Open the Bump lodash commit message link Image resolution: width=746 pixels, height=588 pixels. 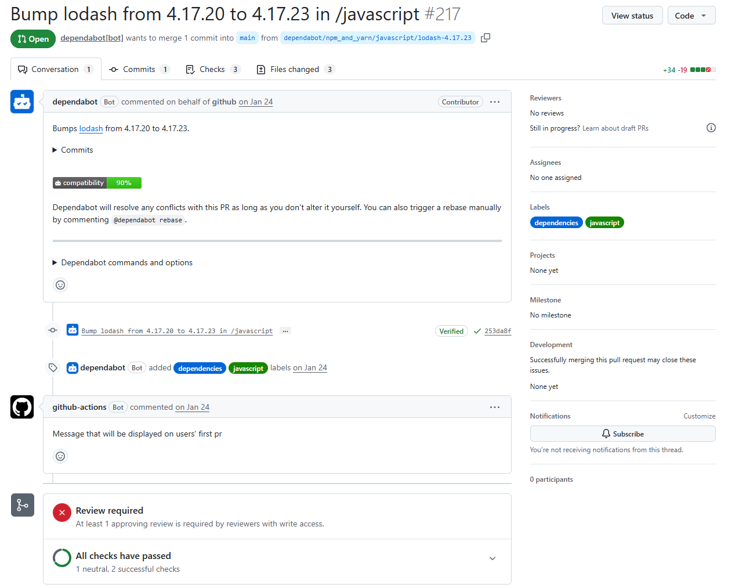coord(177,331)
